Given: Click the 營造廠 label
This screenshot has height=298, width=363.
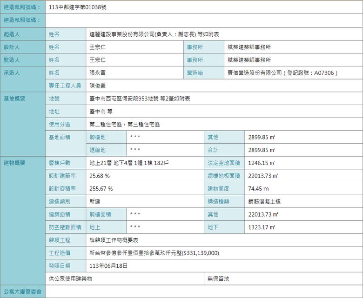Looking at the screenshot, I should 195,73.
